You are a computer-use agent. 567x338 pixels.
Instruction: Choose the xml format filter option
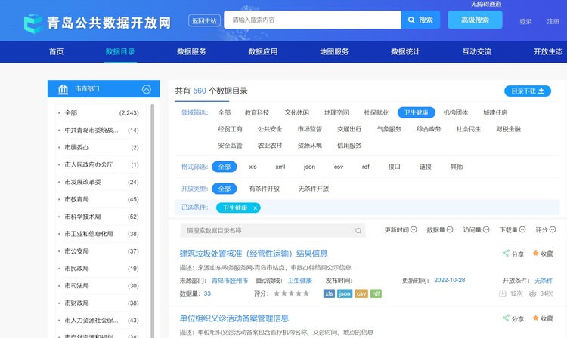click(280, 167)
